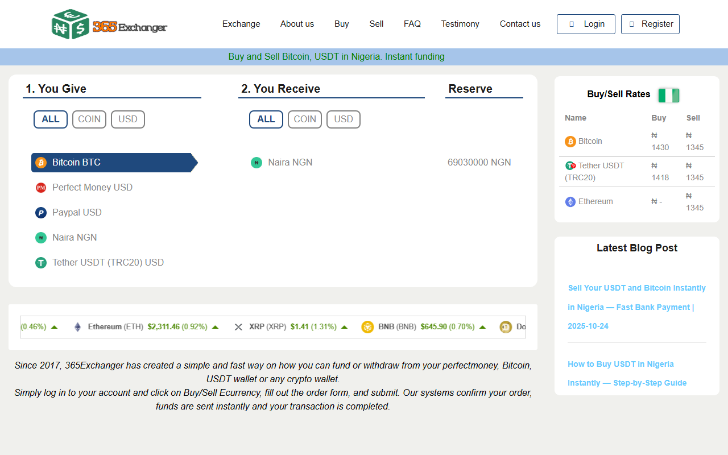Select USD filter under You Receive
The image size is (728, 455).
click(x=344, y=119)
